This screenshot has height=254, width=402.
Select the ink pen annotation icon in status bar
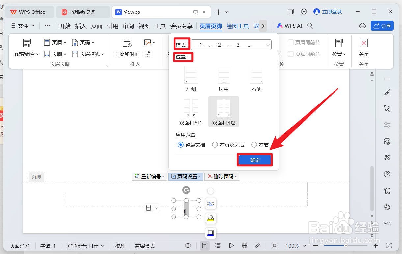click(x=258, y=245)
